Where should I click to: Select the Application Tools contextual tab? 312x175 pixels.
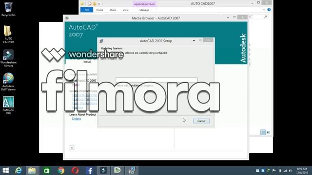[144, 4]
